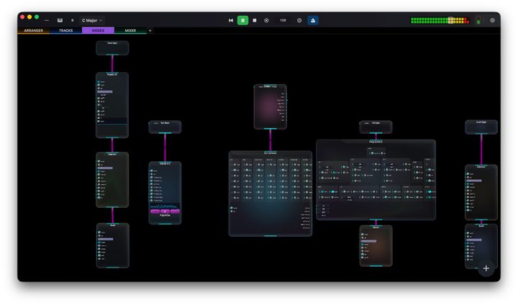Click the middle purple button under the waveform
This screenshot has height=305, width=518.
tap(165, 211)
